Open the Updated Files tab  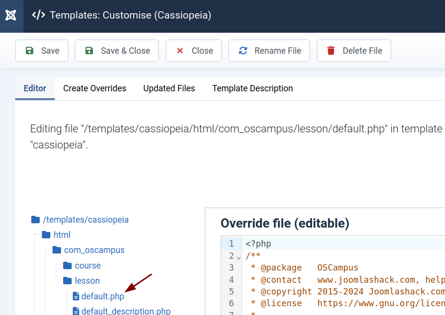click(x=169, y=88)
